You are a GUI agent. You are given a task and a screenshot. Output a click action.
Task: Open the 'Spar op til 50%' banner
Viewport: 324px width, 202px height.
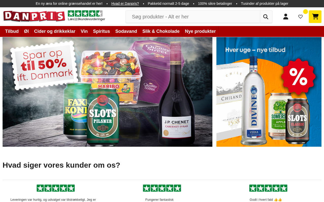107,92
